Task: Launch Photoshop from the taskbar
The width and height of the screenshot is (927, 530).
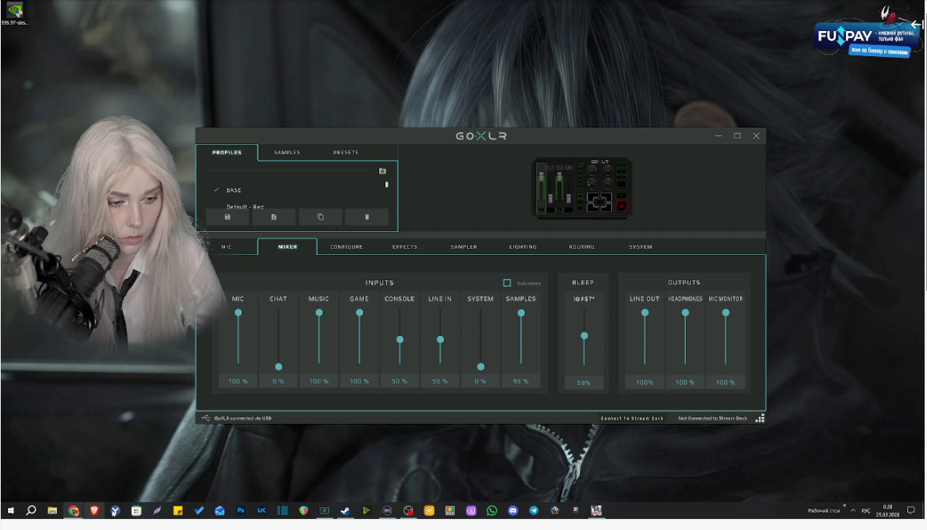Action: click(x=241, y=511)
